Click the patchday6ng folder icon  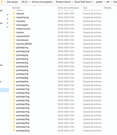coord(14,70)
